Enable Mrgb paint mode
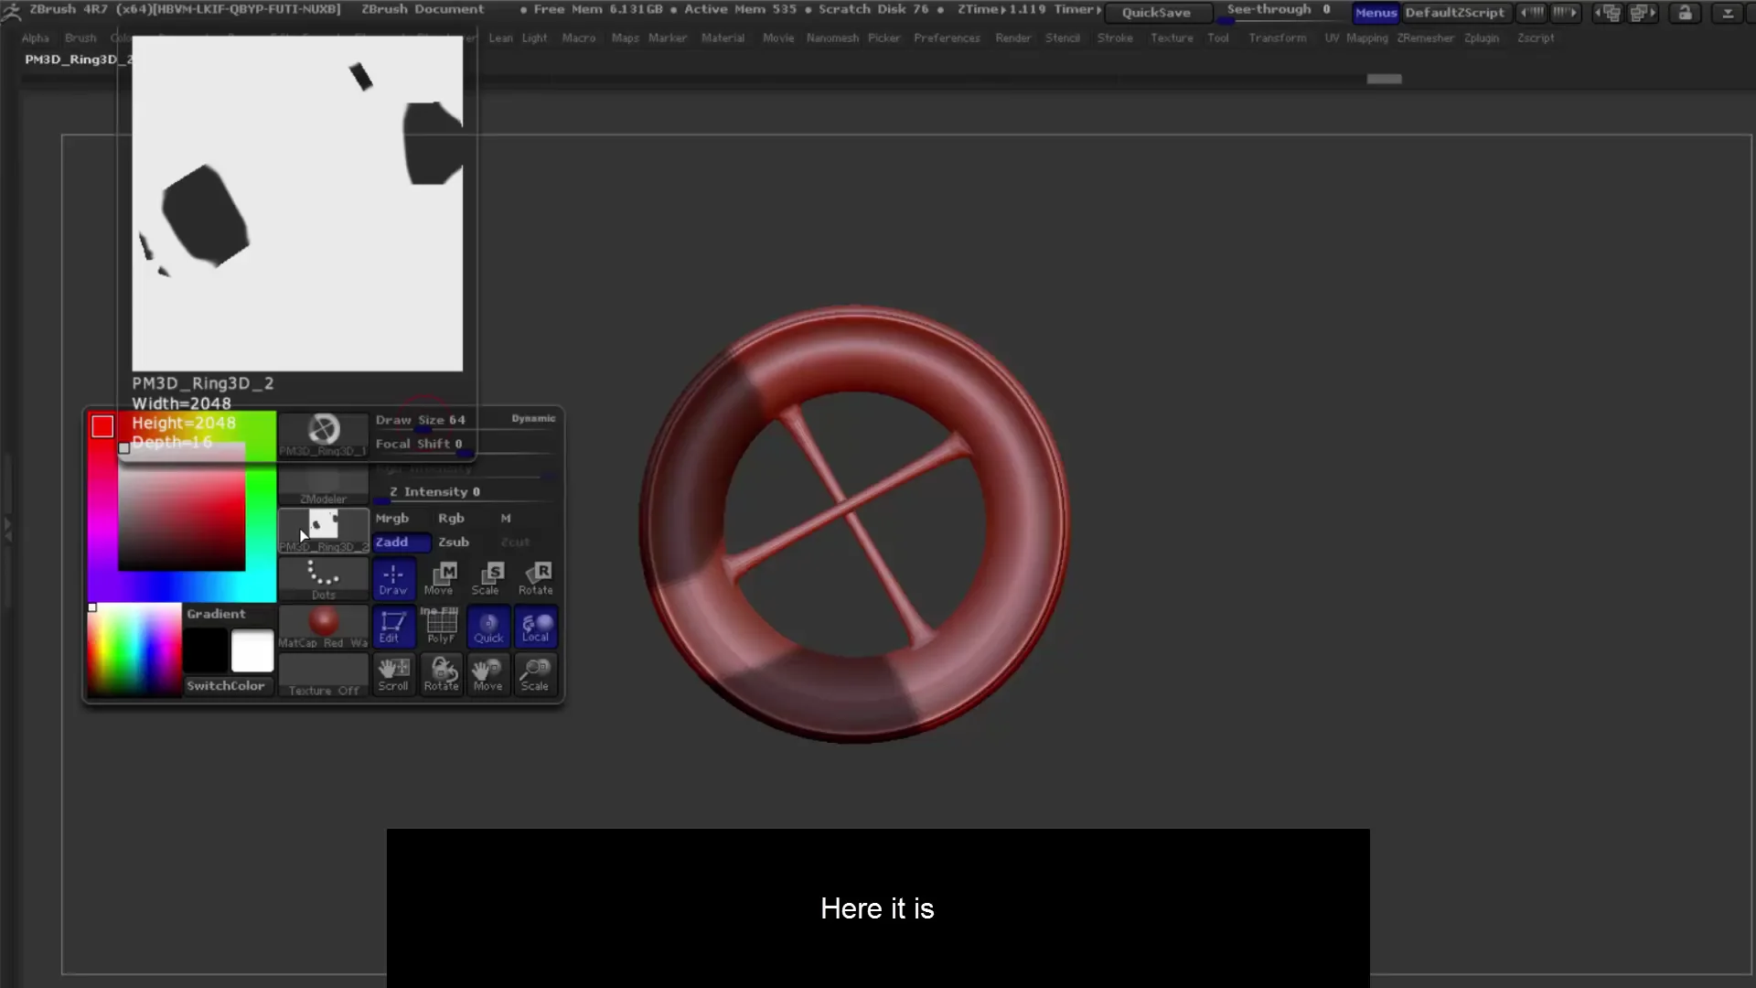 click(x=392, y=519)
